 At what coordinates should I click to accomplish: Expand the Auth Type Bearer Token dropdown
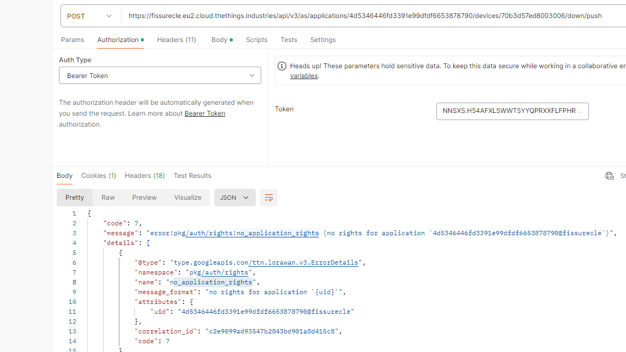[160, 76]
